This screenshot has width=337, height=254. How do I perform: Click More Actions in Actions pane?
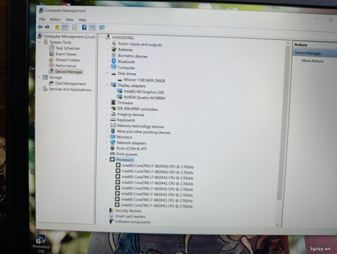pos(312,61)
